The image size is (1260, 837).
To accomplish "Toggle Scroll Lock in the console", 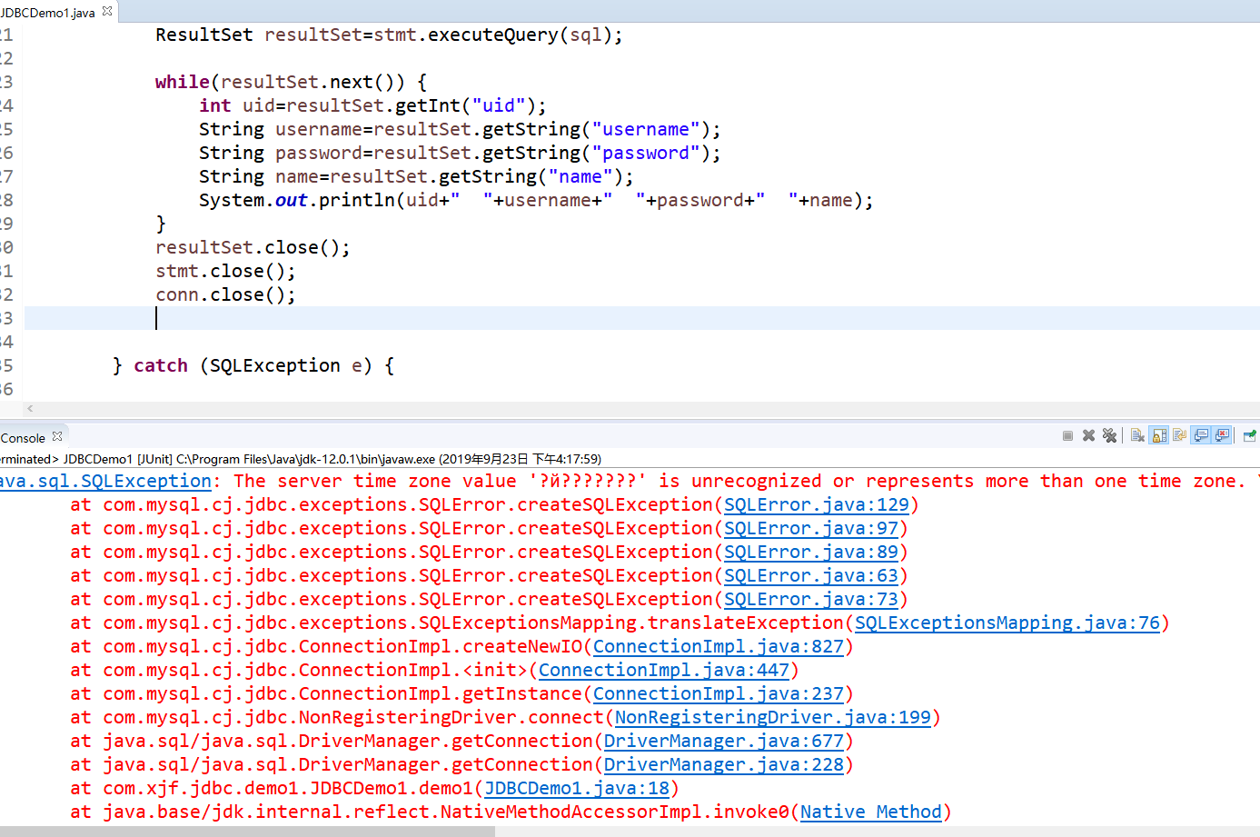I will (1158, 435).
